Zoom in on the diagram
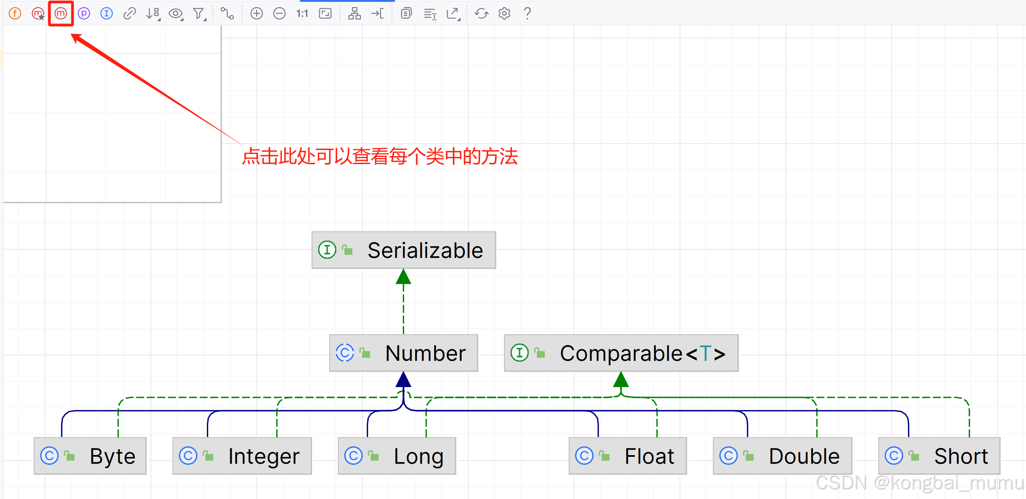 point(256,13)
